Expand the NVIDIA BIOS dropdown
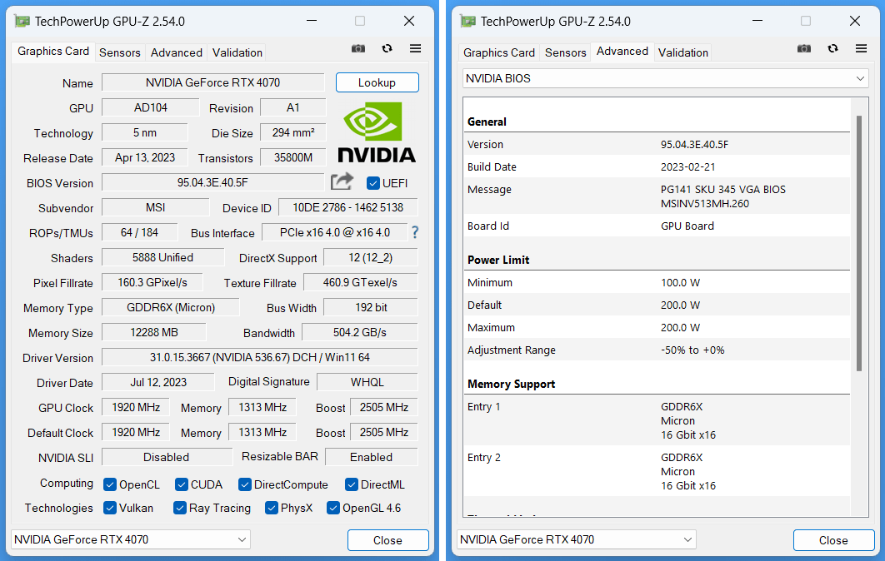Image resolution: width=885 pixels, height=561 pixels. [x=665, y=78]
